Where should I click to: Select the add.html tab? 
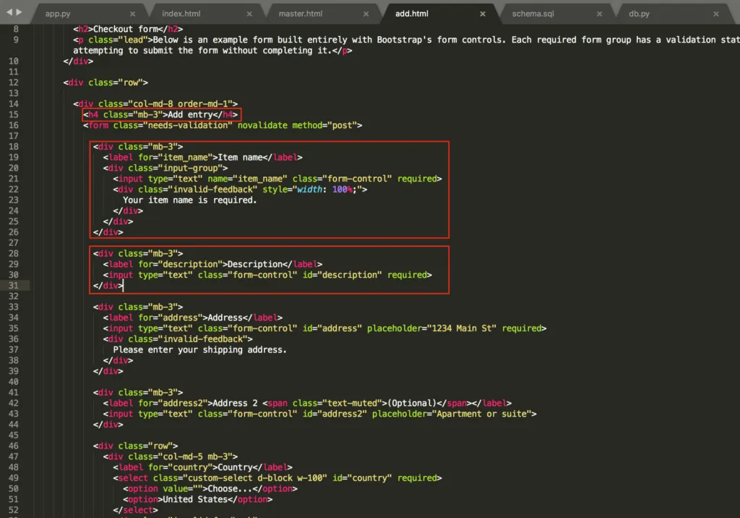coord(411,14)
